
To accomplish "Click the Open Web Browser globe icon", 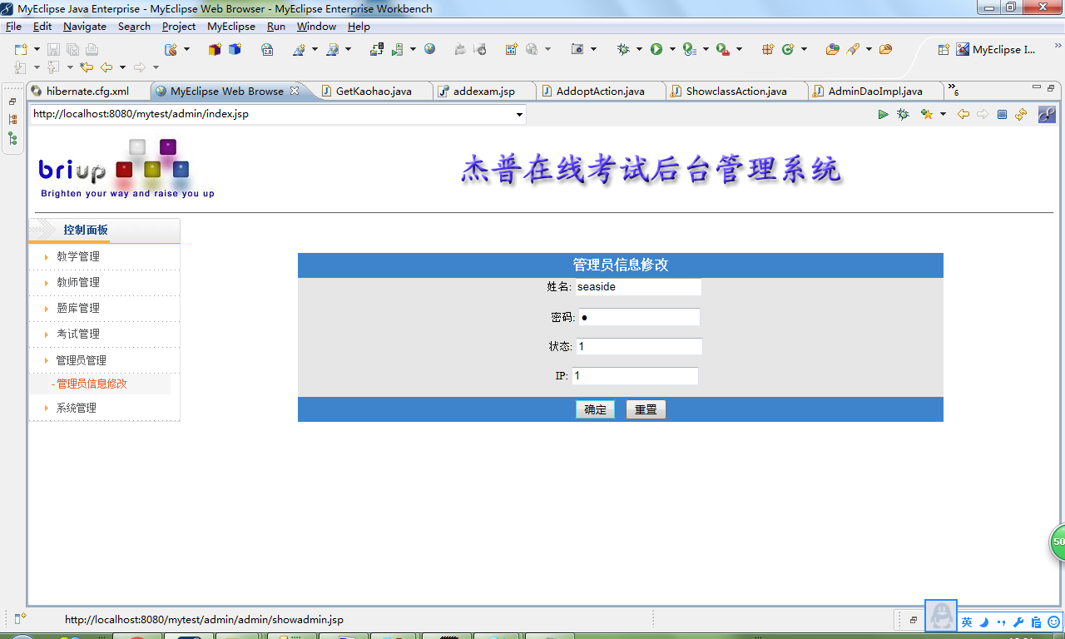I will pyautogui.click(x=429, y=49).
